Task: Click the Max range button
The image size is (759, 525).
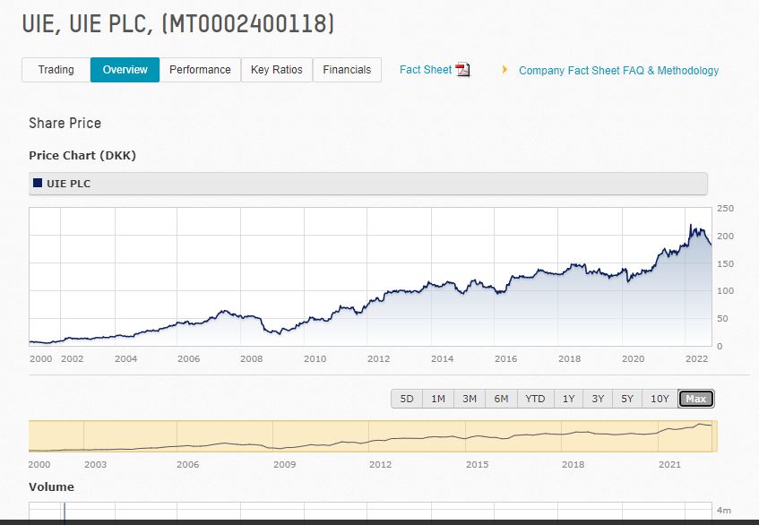Action: [696, 399]
